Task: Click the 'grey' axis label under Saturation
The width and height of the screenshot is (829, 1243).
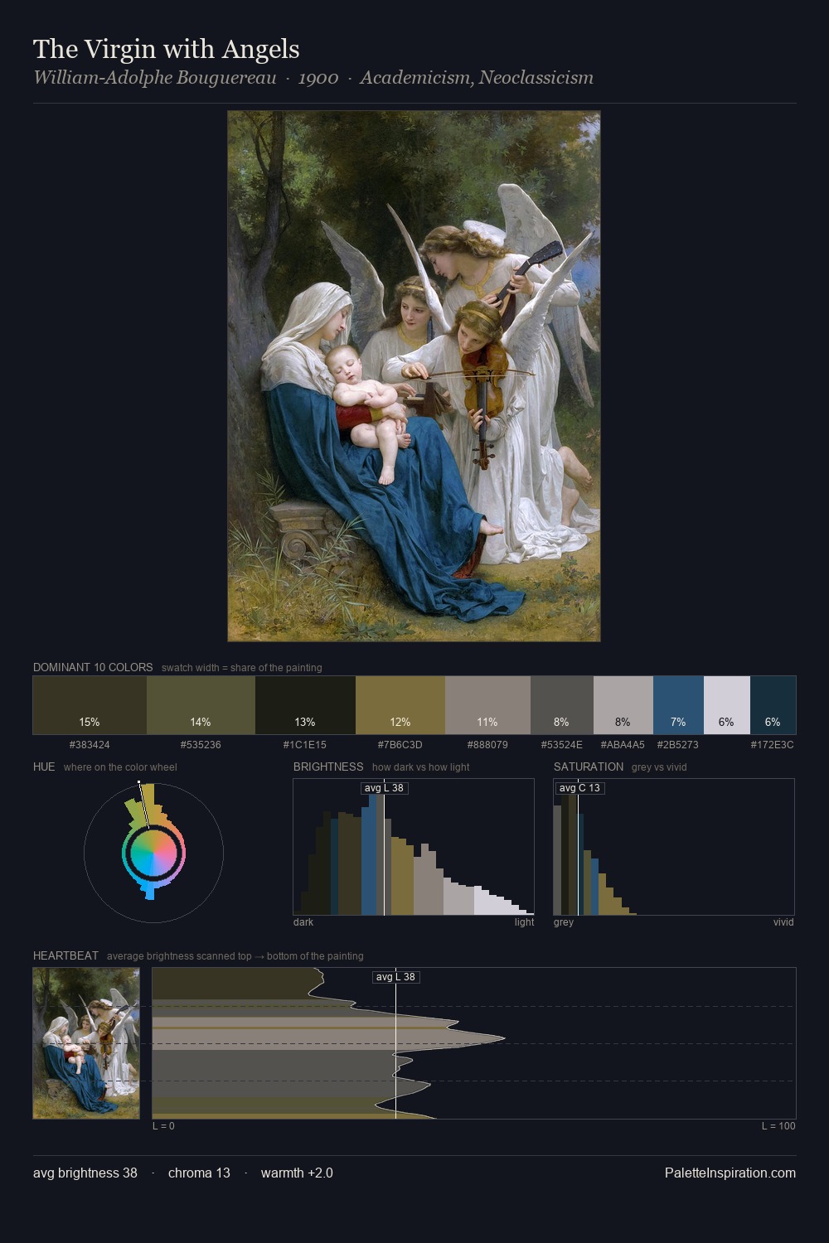Action: [x=564, y=922]
